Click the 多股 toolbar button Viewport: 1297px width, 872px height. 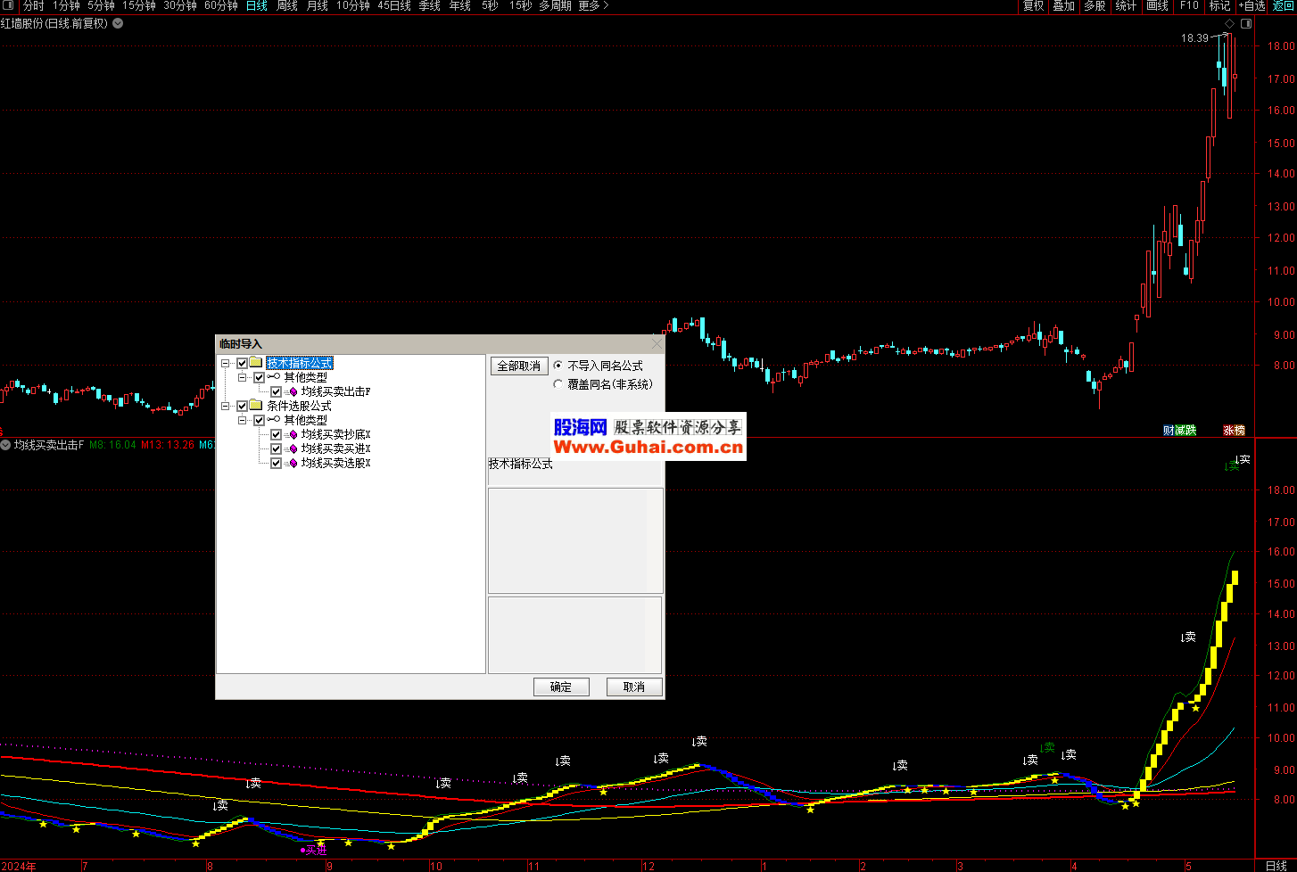point(1095,6)
